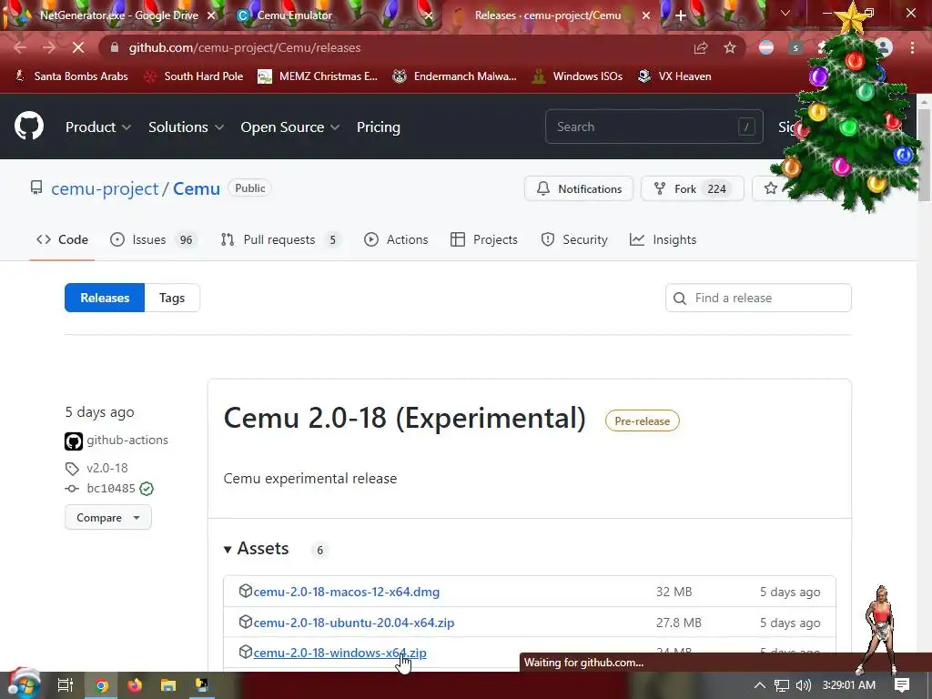Click the address bar URL
Viewport: 932px width, 699px height.
[x=245, y=47]
